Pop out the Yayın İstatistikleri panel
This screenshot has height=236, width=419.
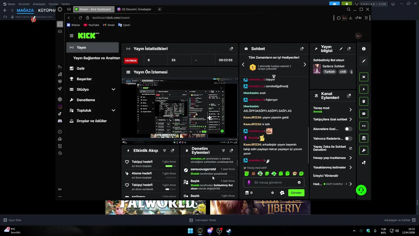click(x=231, y=49)
